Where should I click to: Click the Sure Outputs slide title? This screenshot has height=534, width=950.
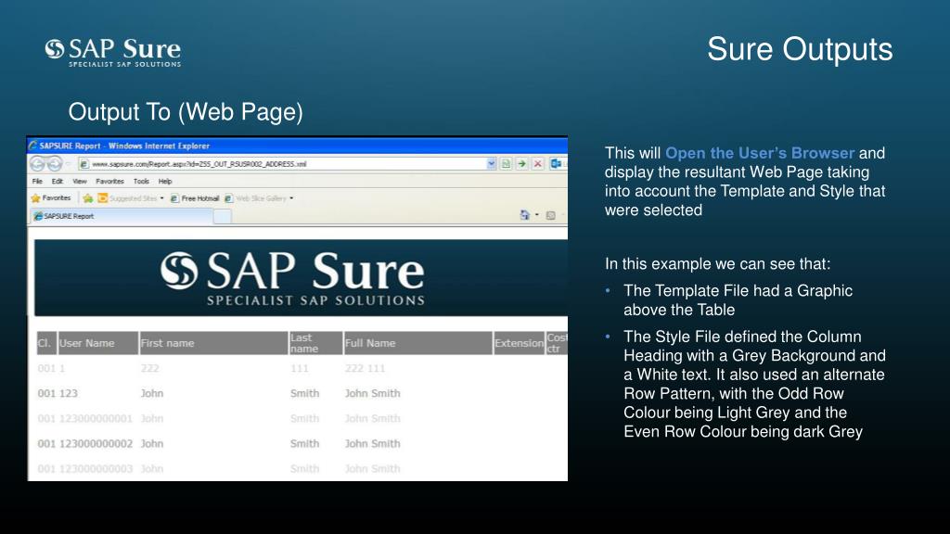tap(800, 49)
